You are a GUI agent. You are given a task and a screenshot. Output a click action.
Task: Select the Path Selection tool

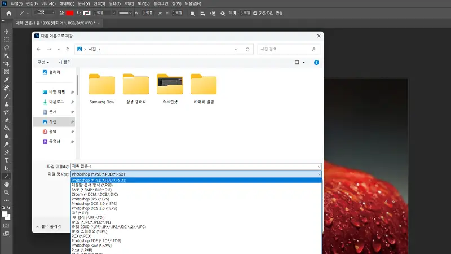pos(6,168)
